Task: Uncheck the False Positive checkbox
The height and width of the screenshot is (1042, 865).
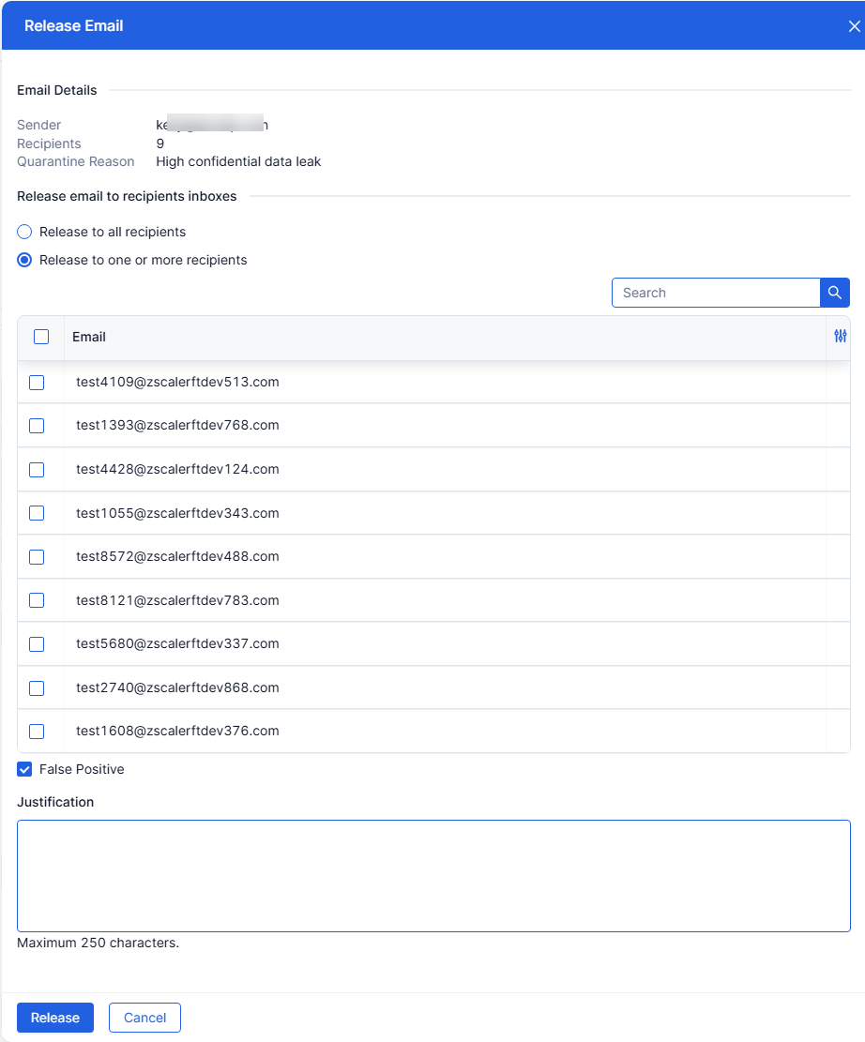Action: point(24,769)
